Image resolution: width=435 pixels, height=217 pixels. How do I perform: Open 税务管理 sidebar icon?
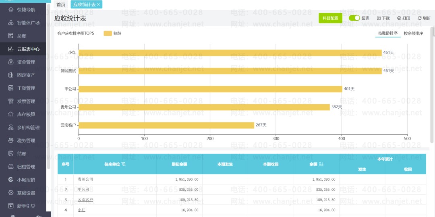[x=11, y=141]
